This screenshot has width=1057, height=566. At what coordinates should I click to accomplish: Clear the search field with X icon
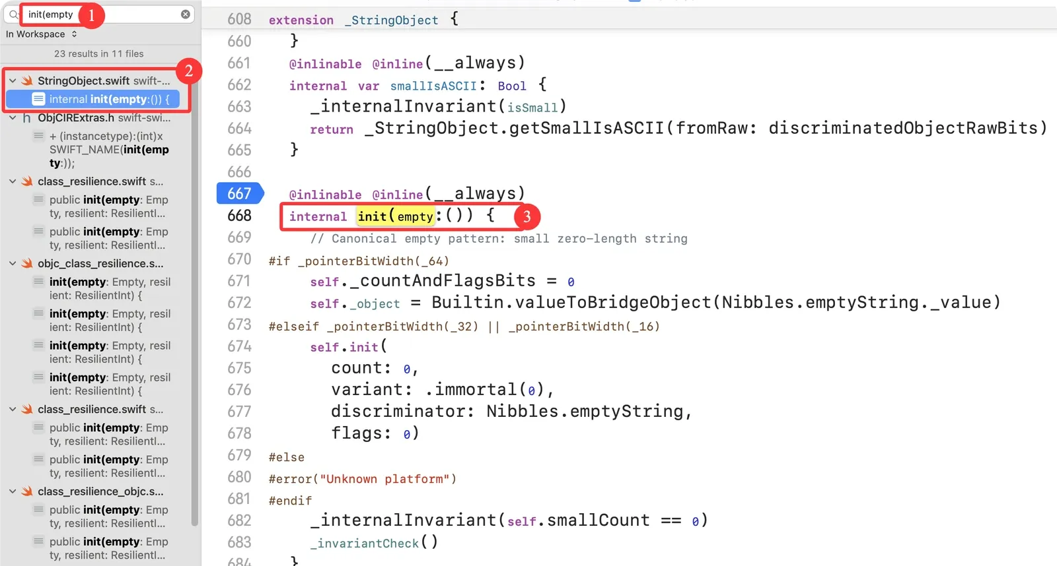coord(186,14)
